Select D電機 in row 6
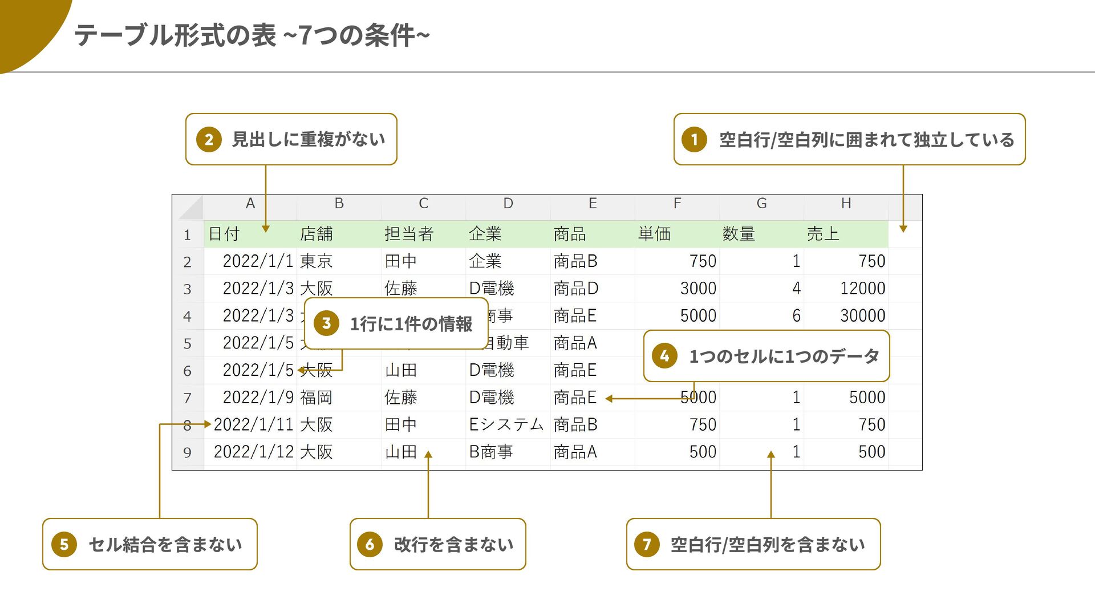Screen dimensions: 1095x616 tap(508, 371)
